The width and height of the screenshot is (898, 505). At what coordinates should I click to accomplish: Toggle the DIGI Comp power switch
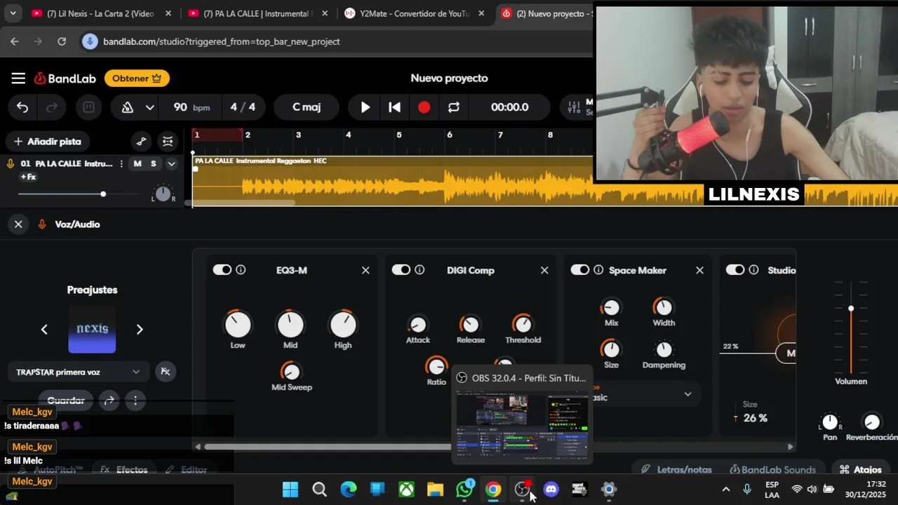(401, 270)
